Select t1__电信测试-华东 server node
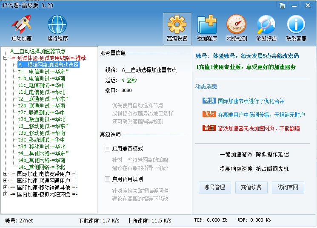Viewport: 317px width, 228px height. coord(43,72)
